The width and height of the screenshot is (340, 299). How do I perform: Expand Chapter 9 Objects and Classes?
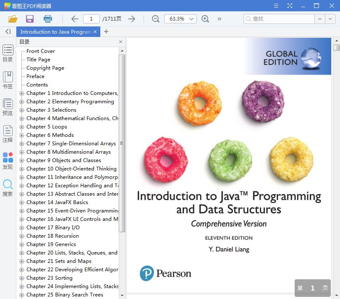tap(21, 160)
